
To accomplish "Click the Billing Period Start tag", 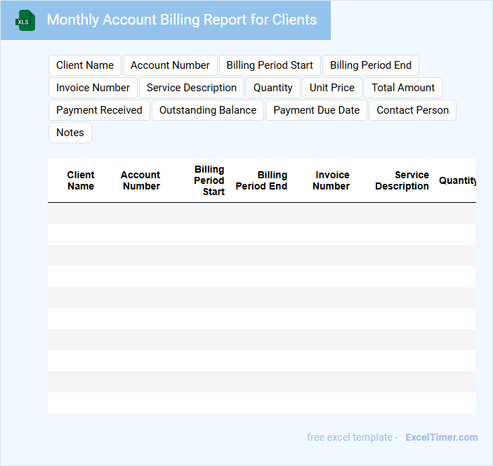I will (x=270, y=65).
